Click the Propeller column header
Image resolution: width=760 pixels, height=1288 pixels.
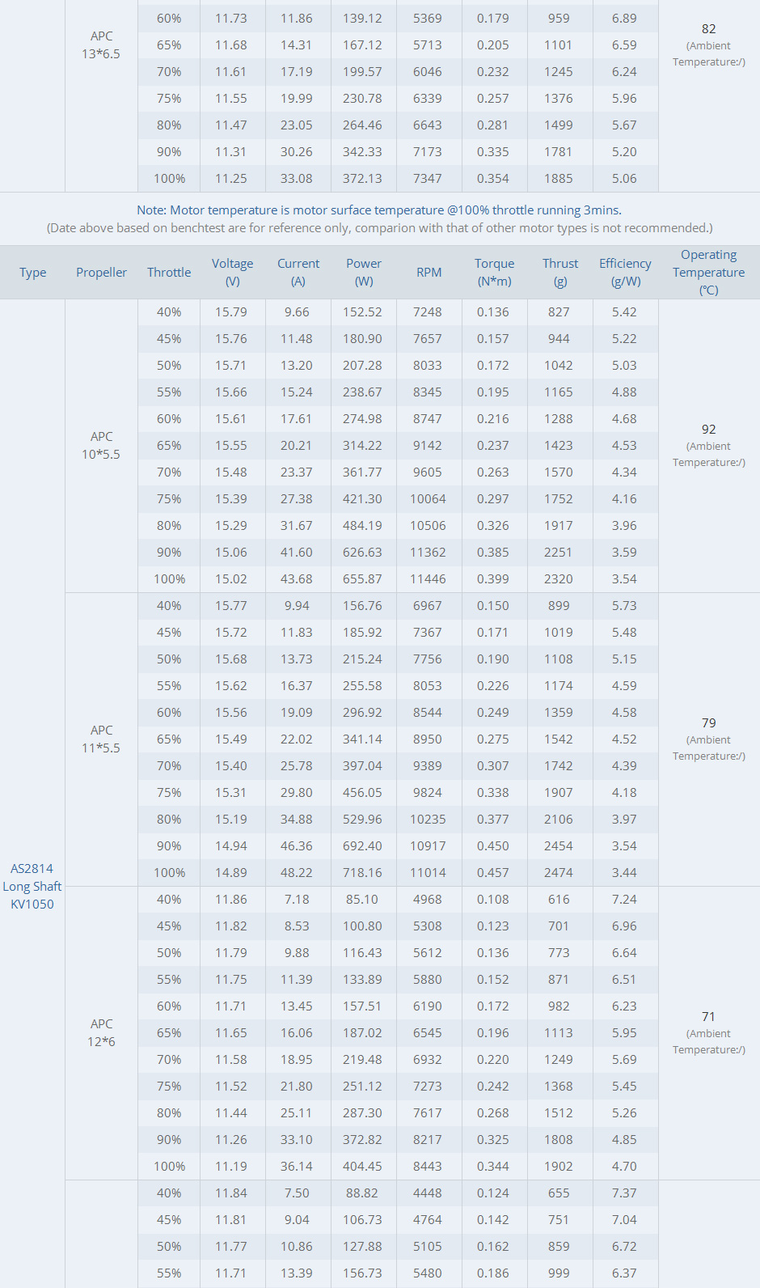pos(101,273)
